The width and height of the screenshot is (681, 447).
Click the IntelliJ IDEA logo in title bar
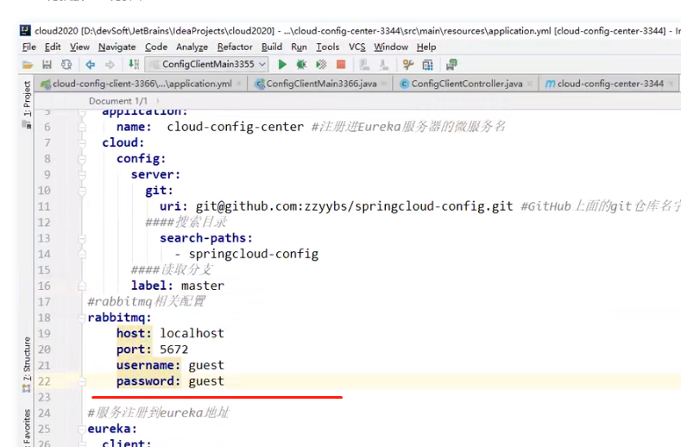pos(25,30)
